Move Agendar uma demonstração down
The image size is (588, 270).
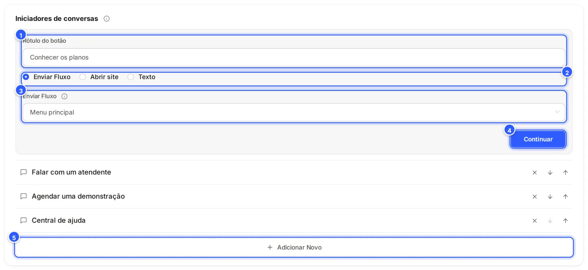pyautogui.click(x=550, y=197)
